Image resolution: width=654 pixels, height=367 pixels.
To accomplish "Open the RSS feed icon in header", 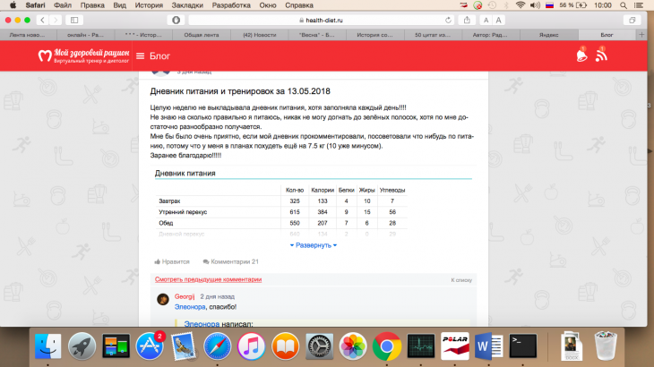I will (602, 55).
